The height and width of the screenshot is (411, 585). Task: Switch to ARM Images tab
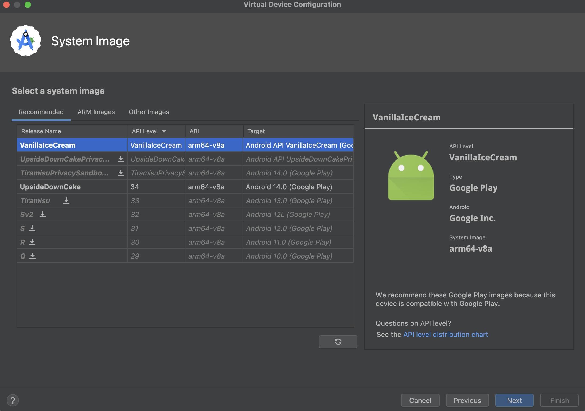point(95,112)
